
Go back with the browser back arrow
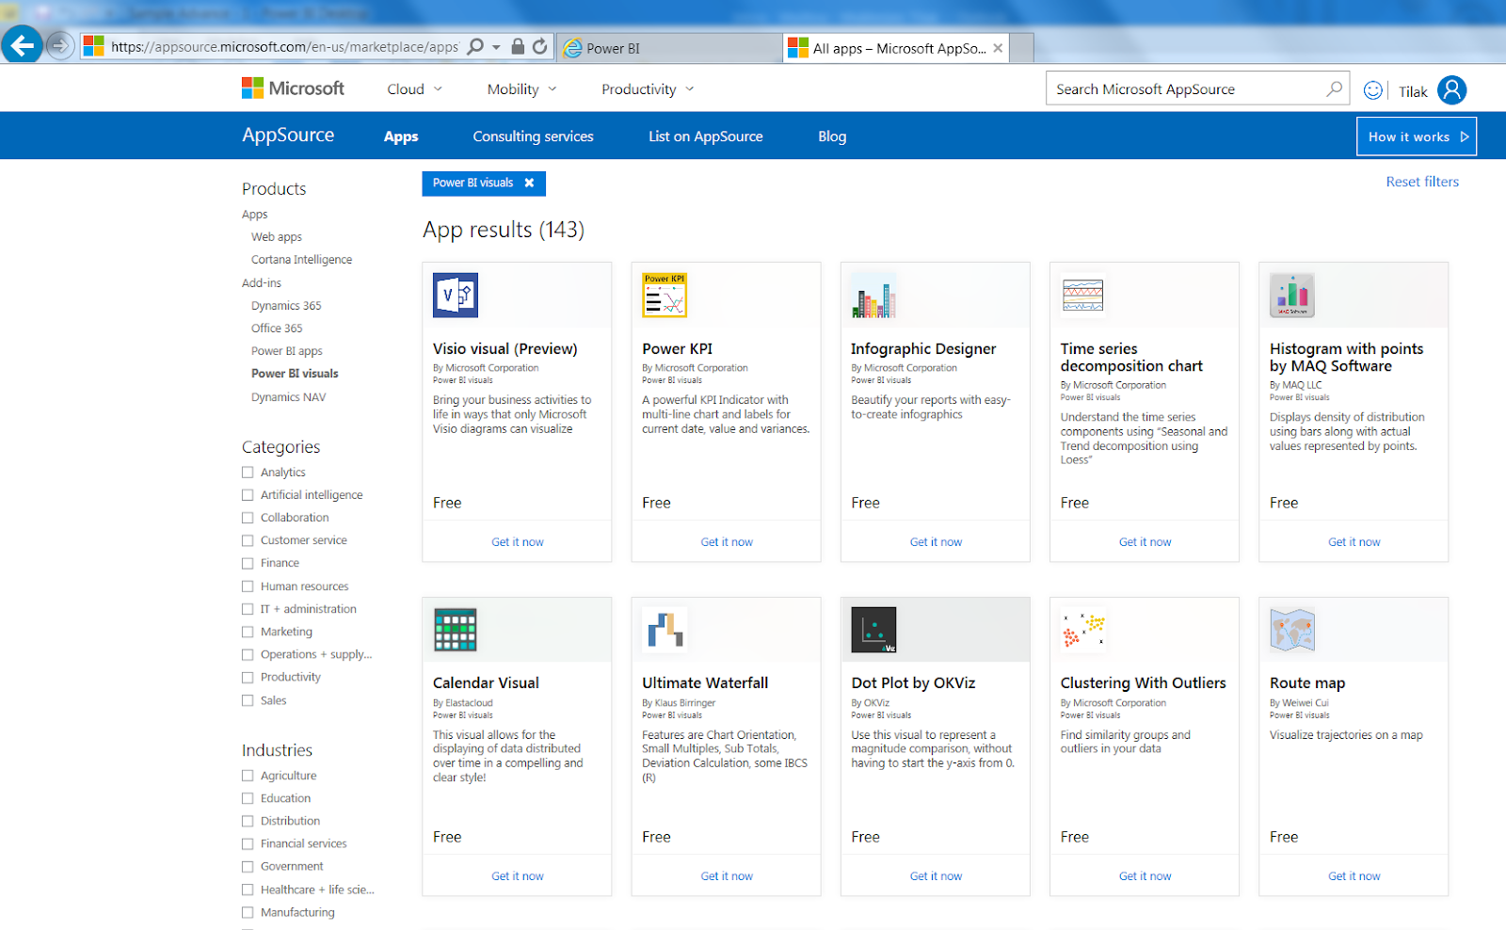(22, 44)
